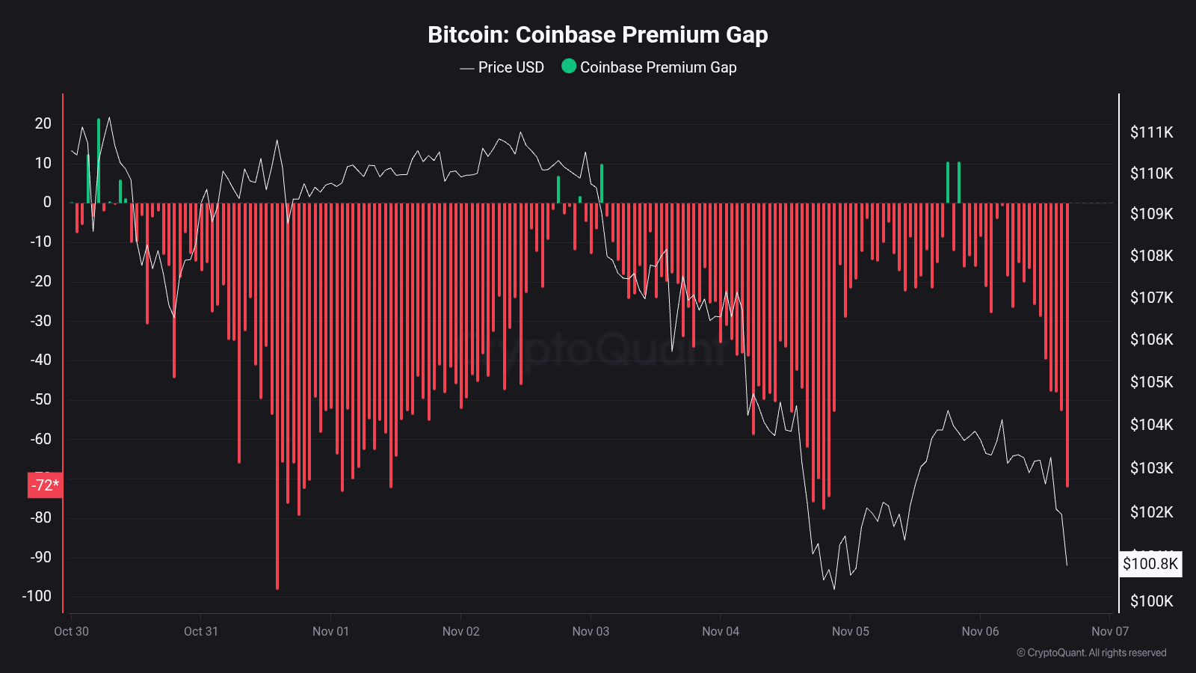Click the 0 baseline label on left axis
Image resolution: width=1196 pixels, height=673 pixels.
47,202
